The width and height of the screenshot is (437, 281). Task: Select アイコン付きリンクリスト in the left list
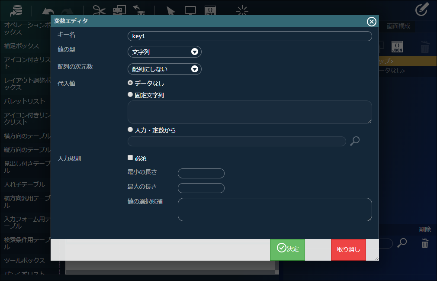coord(27,119)
